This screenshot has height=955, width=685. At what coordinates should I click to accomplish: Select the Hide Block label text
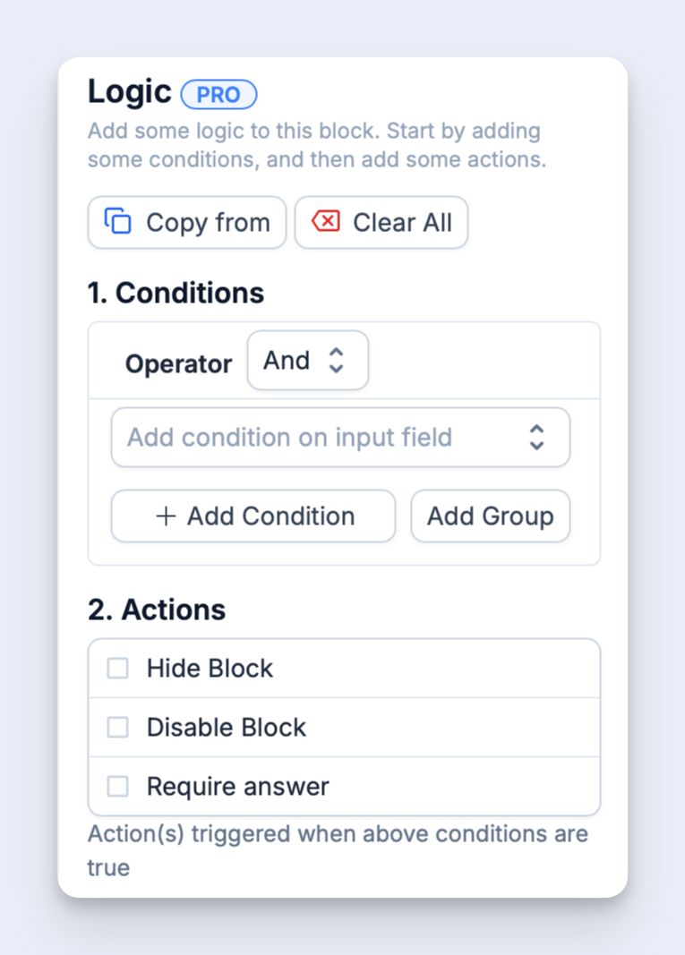[x=210, y=669]
